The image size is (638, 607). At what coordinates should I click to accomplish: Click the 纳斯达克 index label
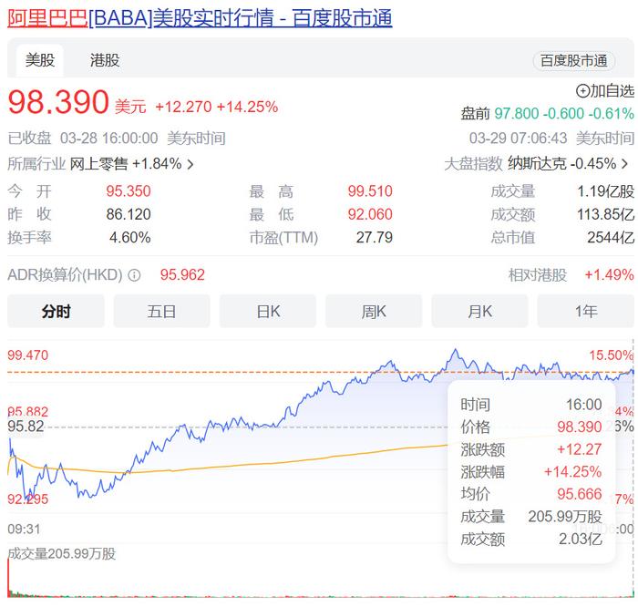[537, 164]
